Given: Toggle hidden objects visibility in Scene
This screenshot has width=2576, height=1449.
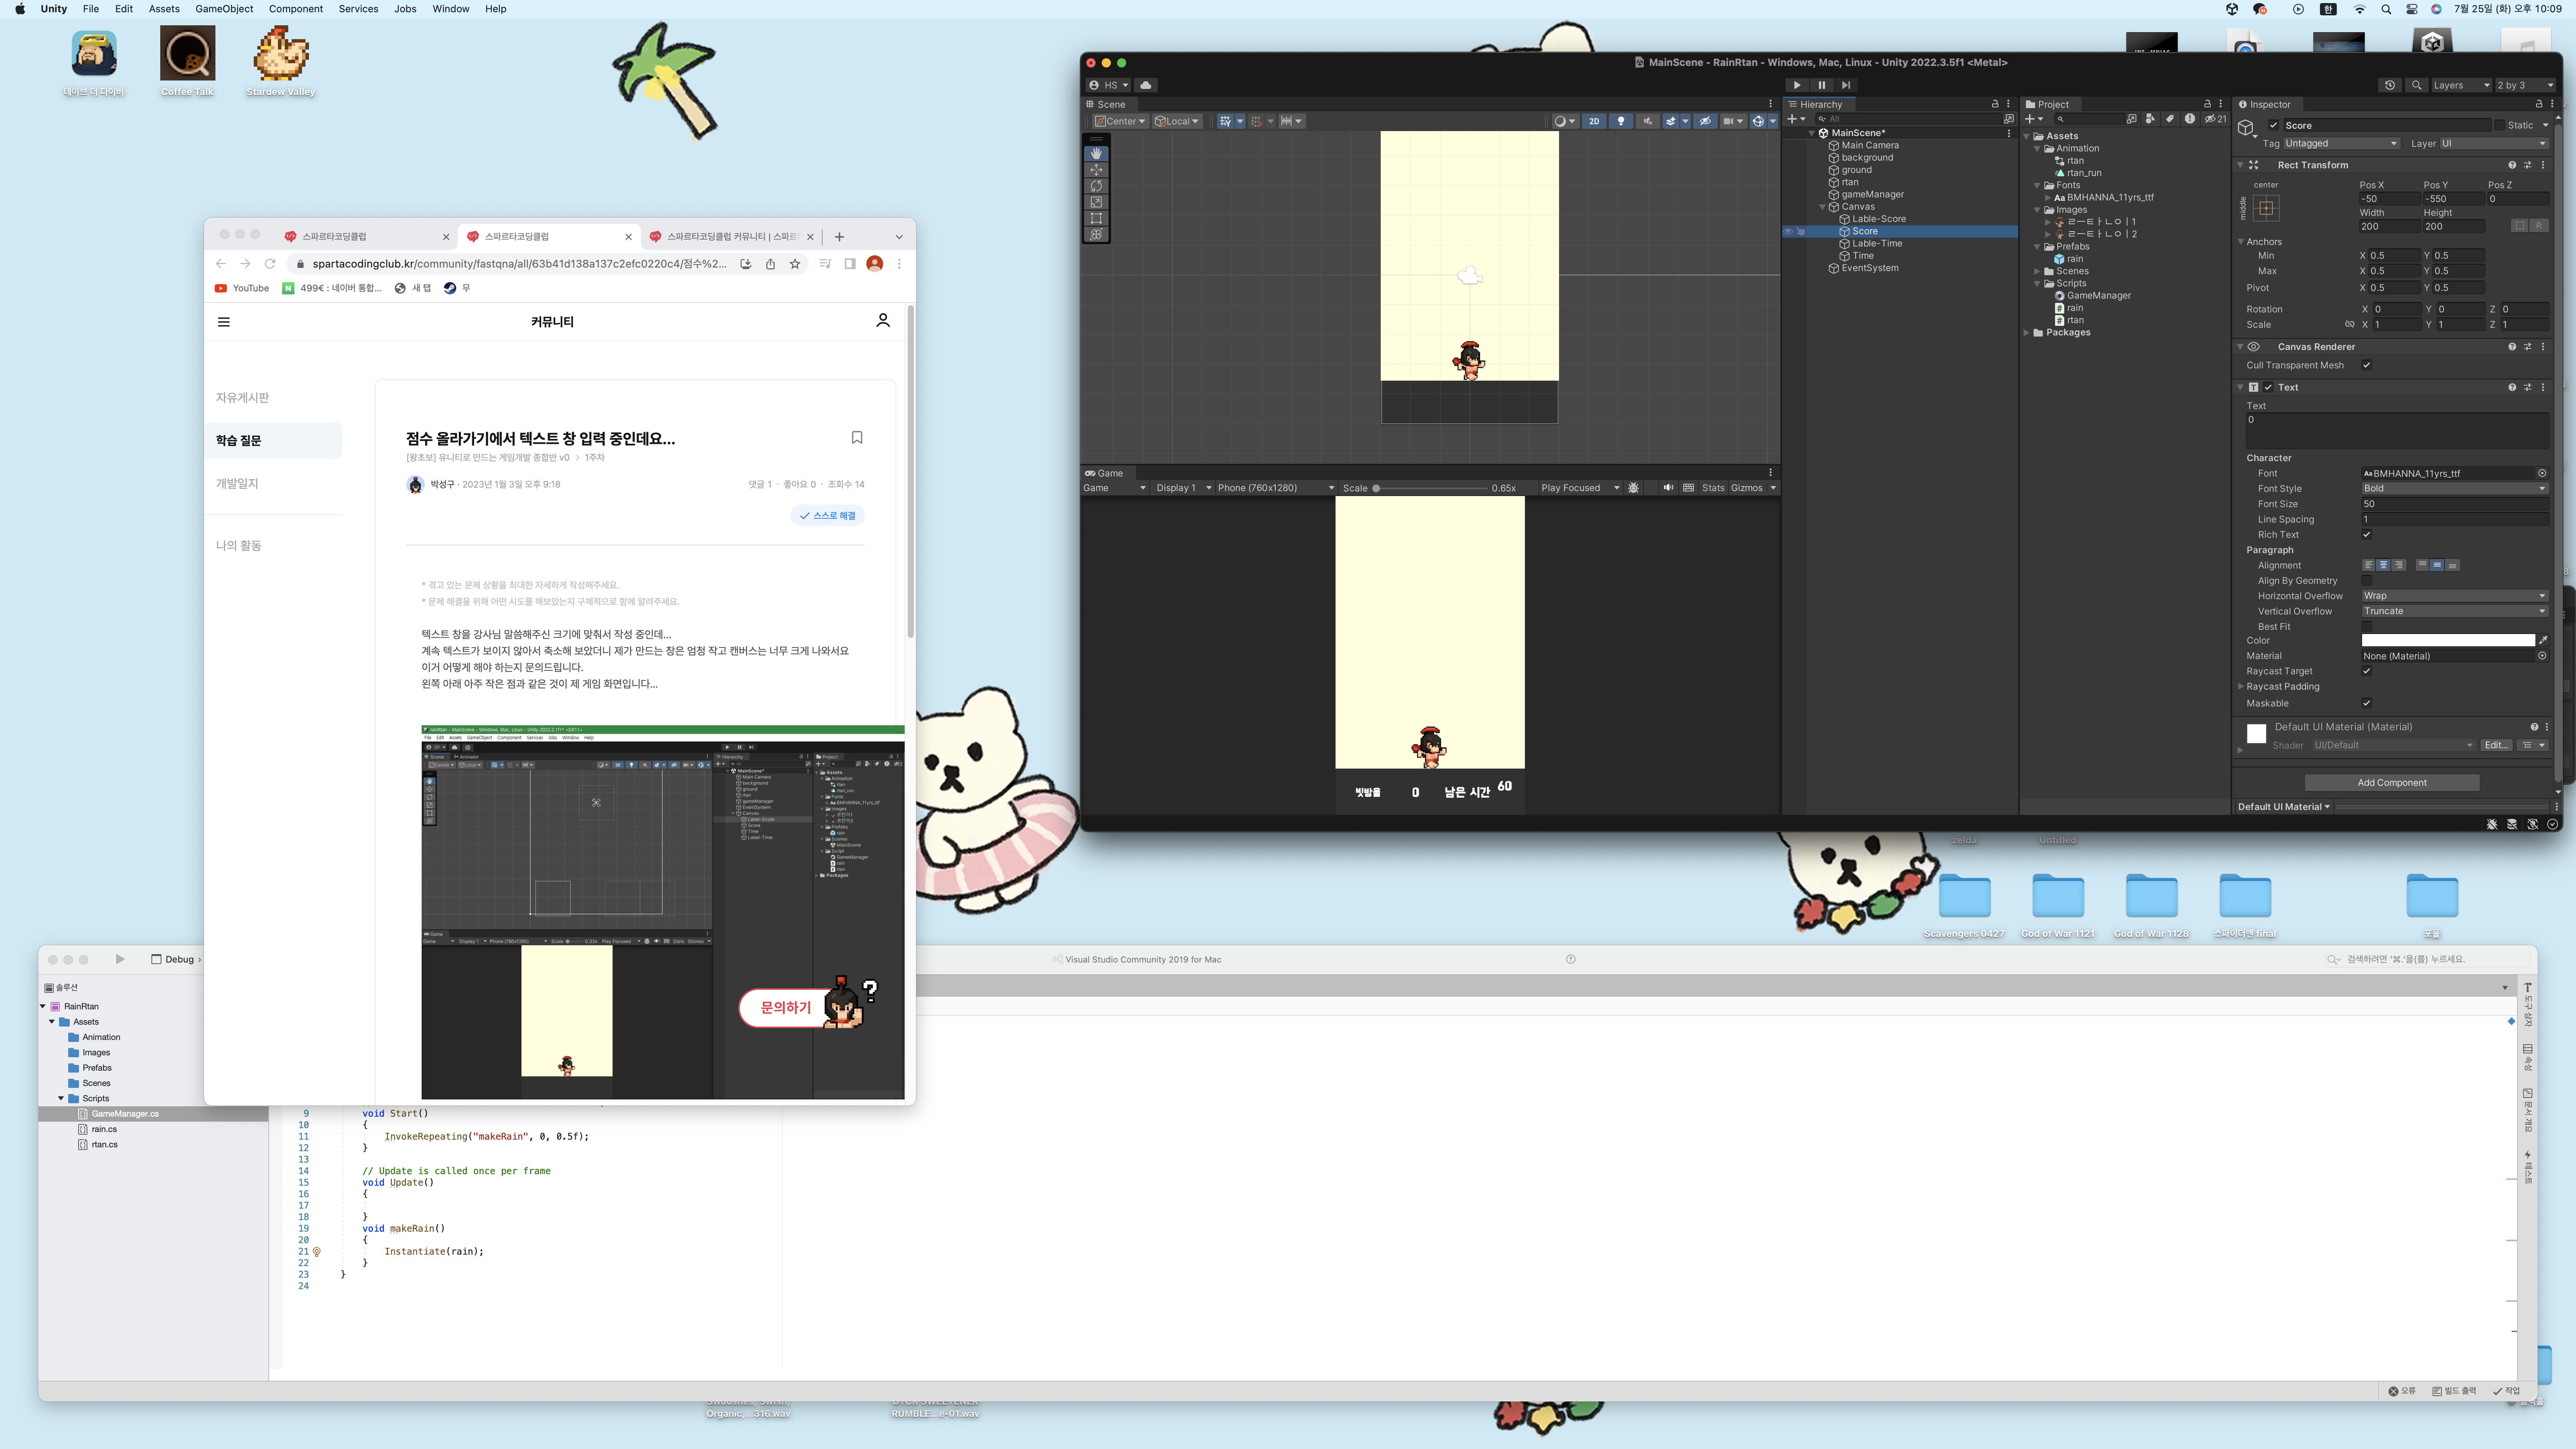Looking at the screenshot, I should tap(1705, 121).
